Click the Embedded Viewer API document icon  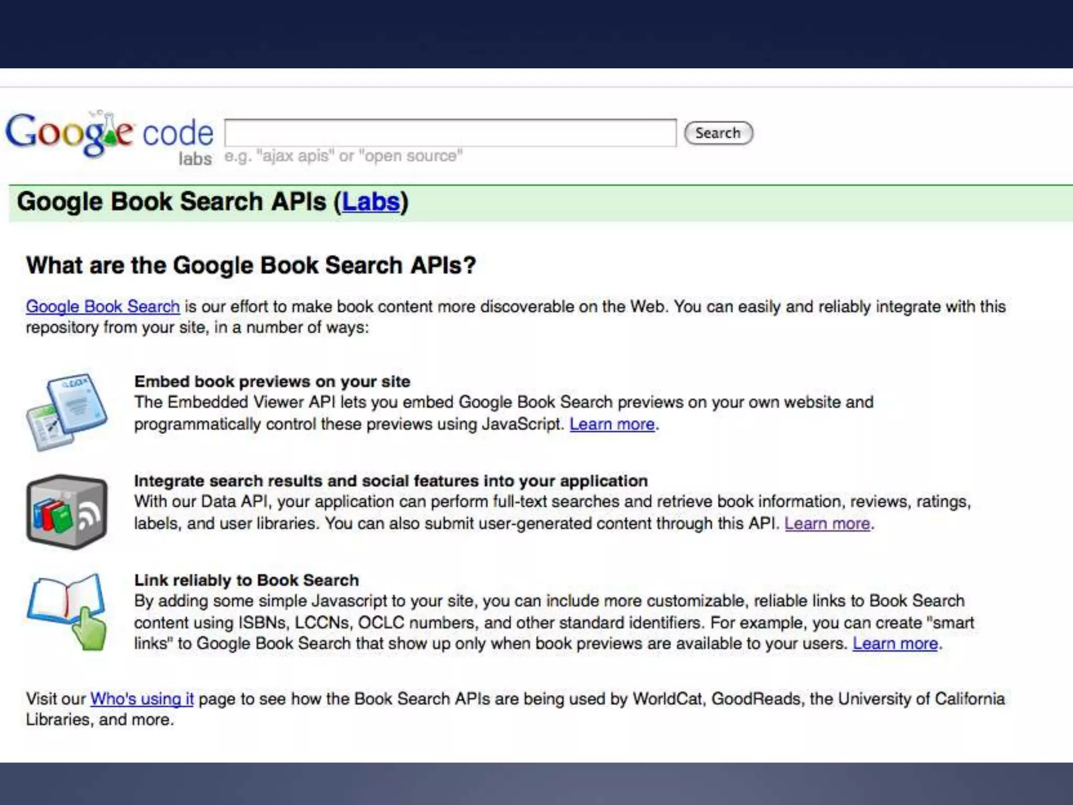(67, 412)
